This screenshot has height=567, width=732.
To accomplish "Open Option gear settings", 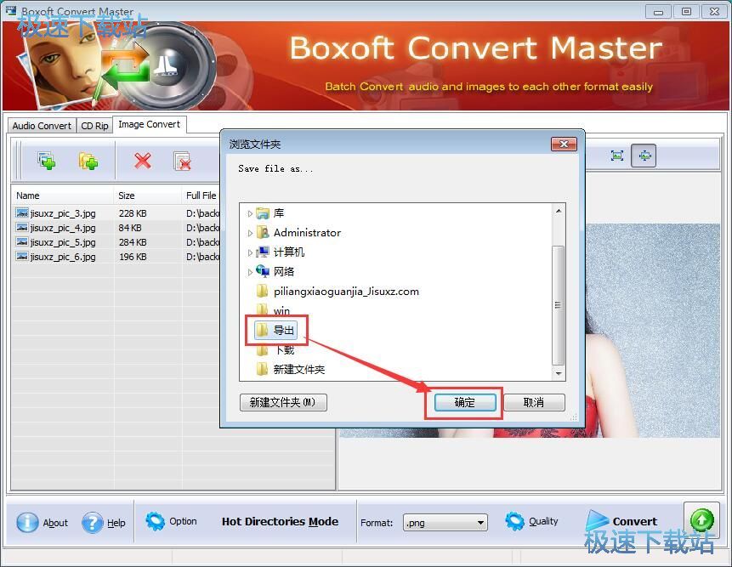I will pyautogui.click(x=155, y=521).
